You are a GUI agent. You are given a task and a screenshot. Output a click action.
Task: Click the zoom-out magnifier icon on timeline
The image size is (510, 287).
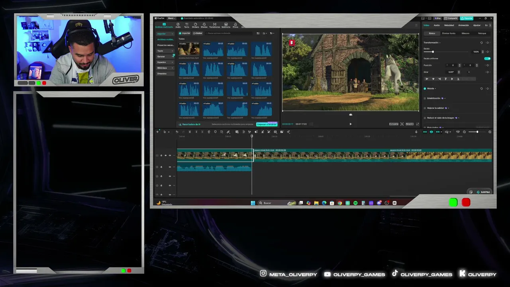click(x=464, y=132)
